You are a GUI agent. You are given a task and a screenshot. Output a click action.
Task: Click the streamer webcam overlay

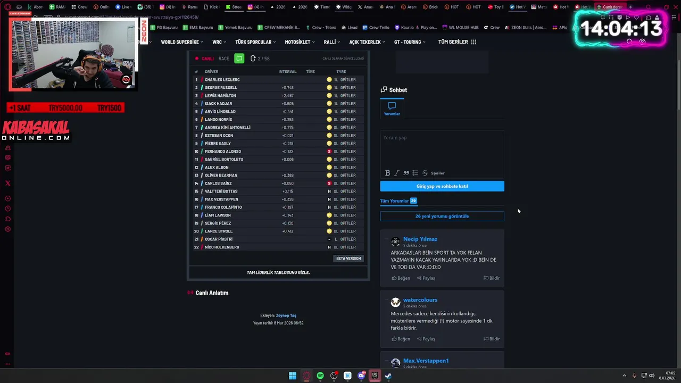point(73,53)
